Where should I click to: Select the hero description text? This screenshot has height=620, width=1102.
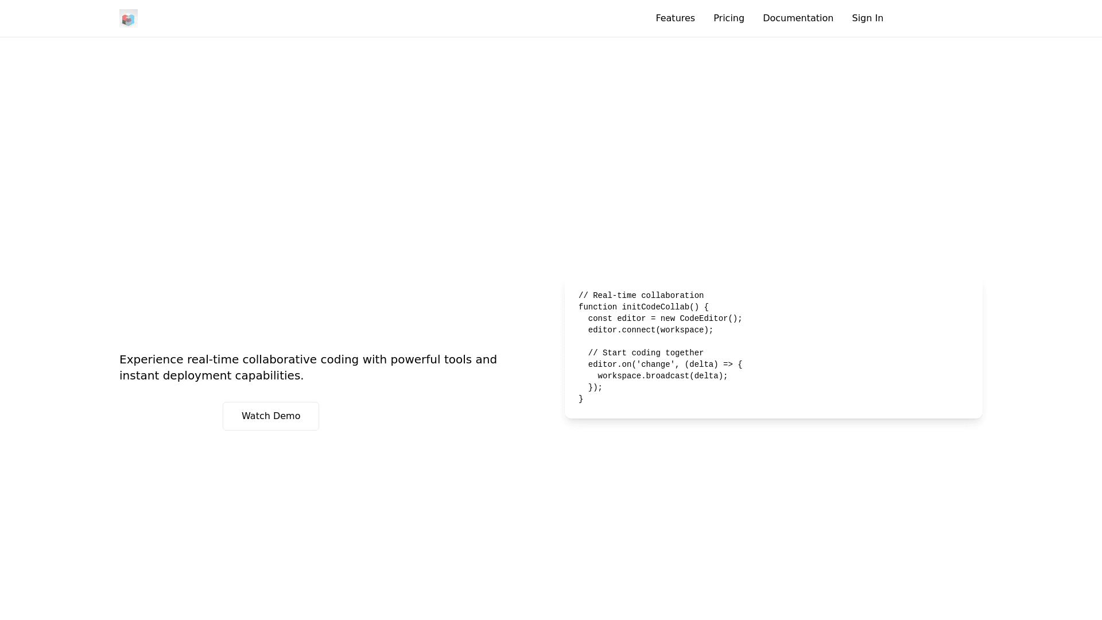click(x=308, y=367)
